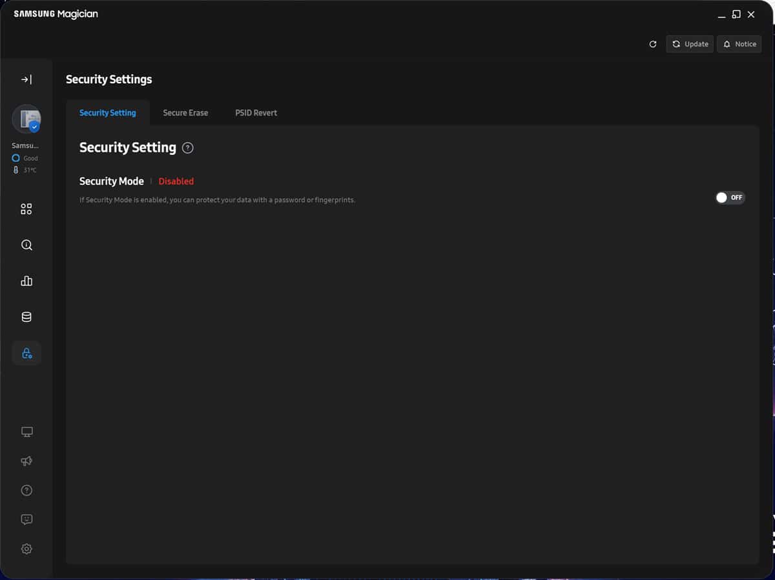Switch to the PSID Revert tab
775x580 pixels.
pyautogui.click(x=256, y=113)
